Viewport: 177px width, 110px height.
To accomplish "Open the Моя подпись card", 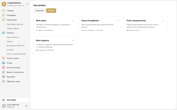I will click(55, 45).
